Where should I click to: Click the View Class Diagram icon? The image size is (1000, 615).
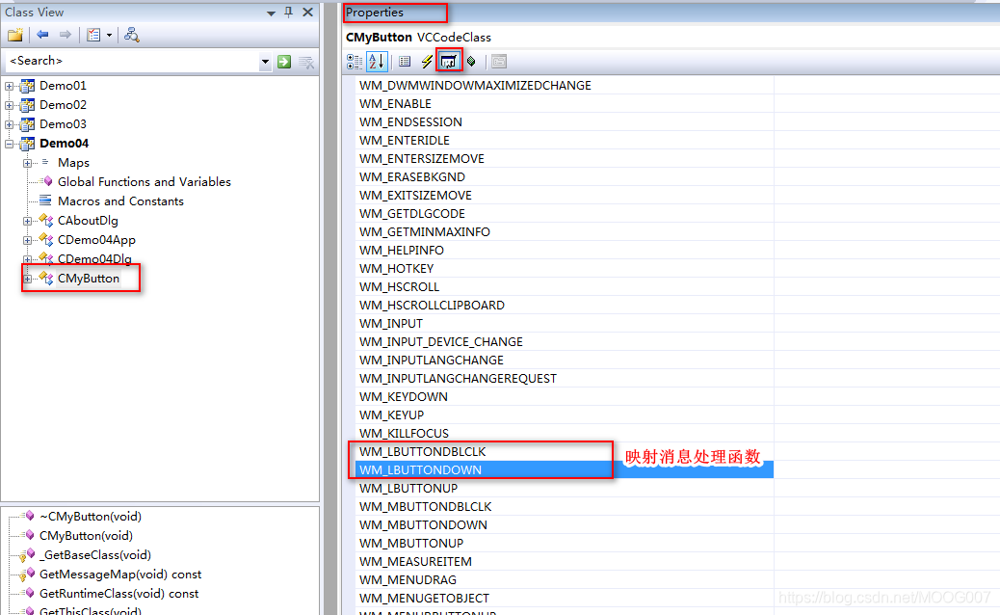click(132, 35)
